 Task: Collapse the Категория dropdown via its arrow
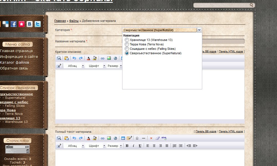[199, 30]
